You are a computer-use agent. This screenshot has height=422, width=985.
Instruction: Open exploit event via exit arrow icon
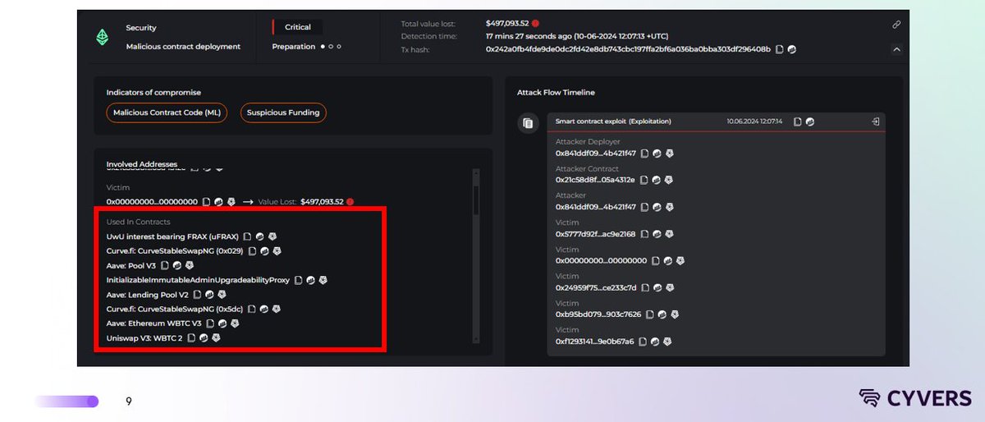[x=876, y=122]
